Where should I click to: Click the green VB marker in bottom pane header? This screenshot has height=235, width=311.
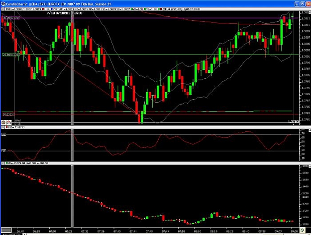click(7, 163)
